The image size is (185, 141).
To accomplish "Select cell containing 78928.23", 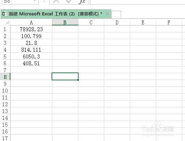I will click(x=31, y=29).
